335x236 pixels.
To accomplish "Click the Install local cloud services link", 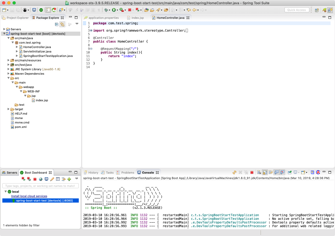I will click(x=29, y=196).
